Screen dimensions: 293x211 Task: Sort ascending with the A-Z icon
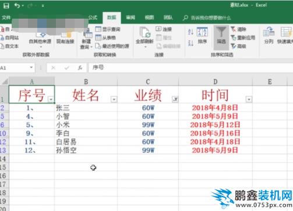click(190, 32)
